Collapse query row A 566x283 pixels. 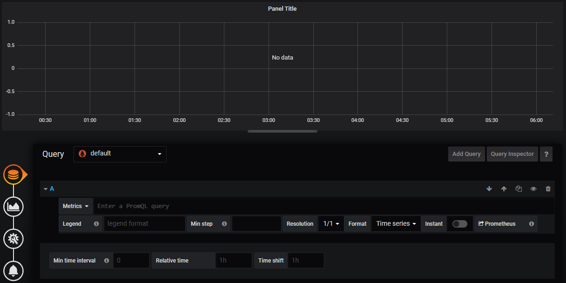(46, 189)
